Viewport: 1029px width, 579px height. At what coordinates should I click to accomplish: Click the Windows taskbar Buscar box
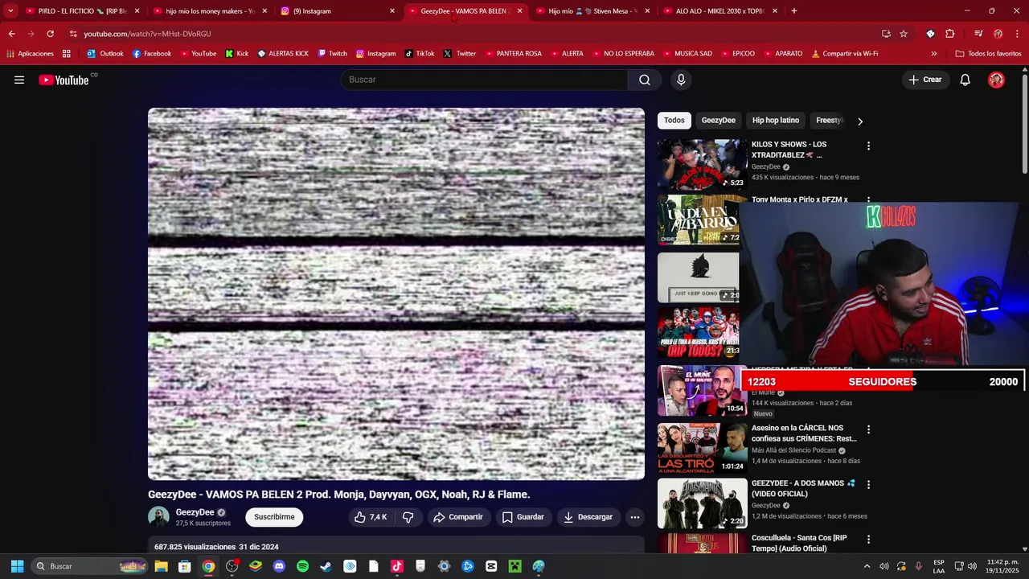click(x=90, y=566)
